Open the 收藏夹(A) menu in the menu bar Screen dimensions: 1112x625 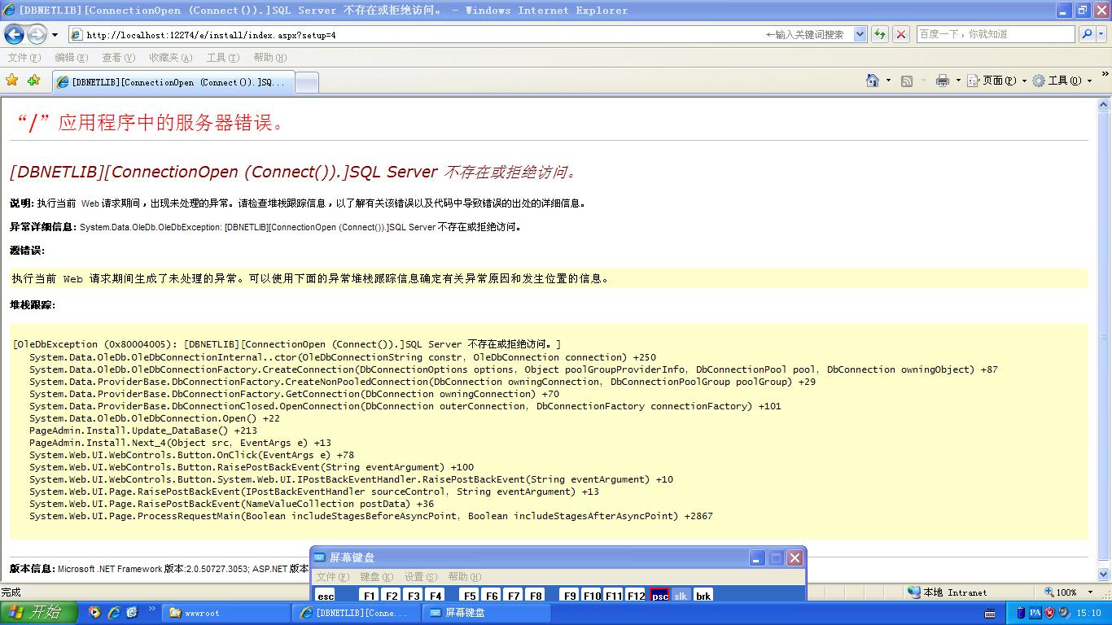click(x=170, y=58)
